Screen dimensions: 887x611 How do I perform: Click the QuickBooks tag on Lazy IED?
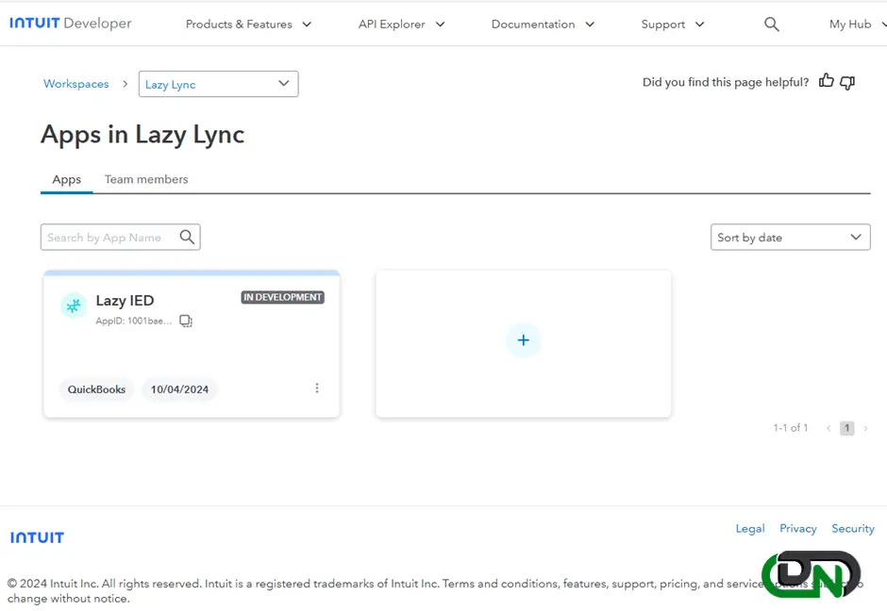tap(97, 389)
